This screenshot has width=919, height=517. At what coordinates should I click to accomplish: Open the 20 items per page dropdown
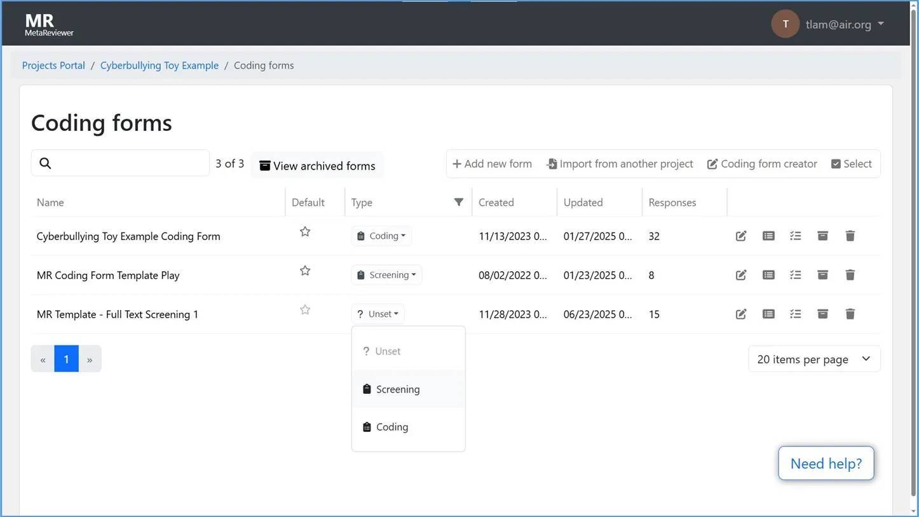[x=814, y=359]
